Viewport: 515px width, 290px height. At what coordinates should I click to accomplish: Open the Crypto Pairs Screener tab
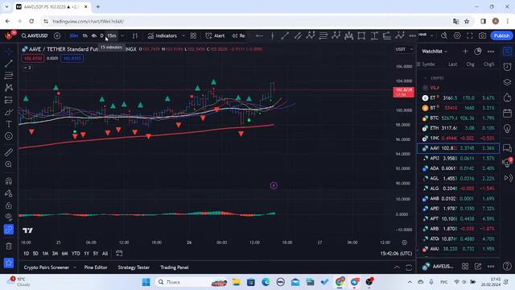tap(47, 267)
